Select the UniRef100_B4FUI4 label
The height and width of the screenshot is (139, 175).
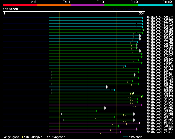[160, 72]
